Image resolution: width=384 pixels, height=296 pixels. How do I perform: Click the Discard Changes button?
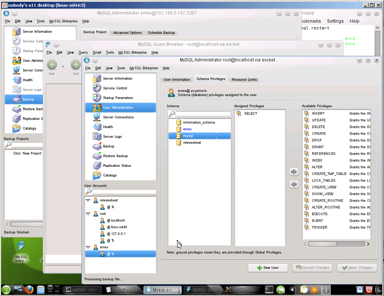pyautogui.click(x=312, y=268)
